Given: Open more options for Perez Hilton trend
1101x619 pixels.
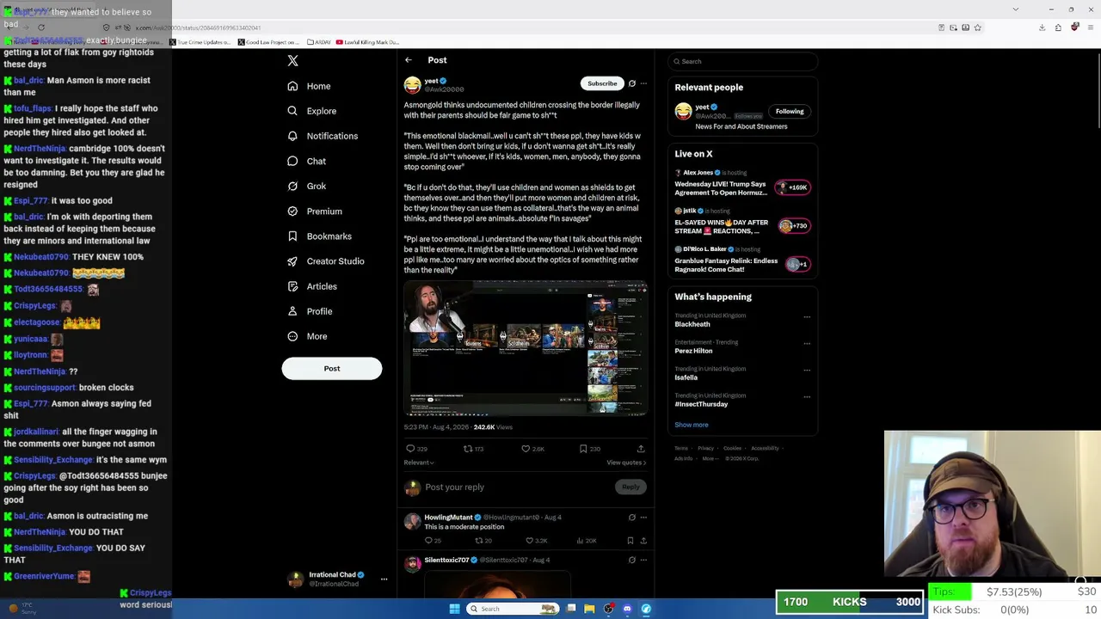Looking at the screenshot, I should [x=807, y=343].
